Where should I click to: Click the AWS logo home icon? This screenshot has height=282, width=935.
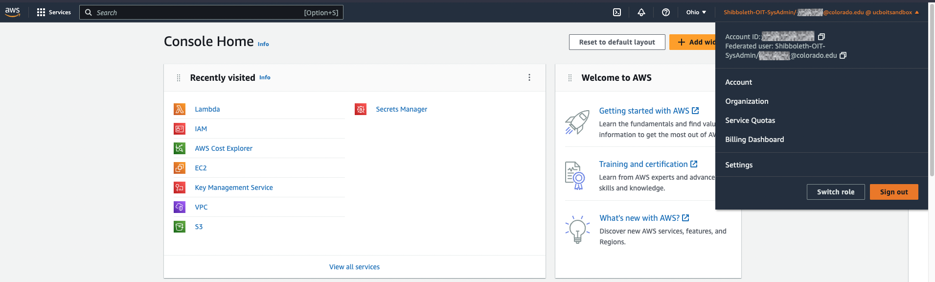[x=13, y=12]
